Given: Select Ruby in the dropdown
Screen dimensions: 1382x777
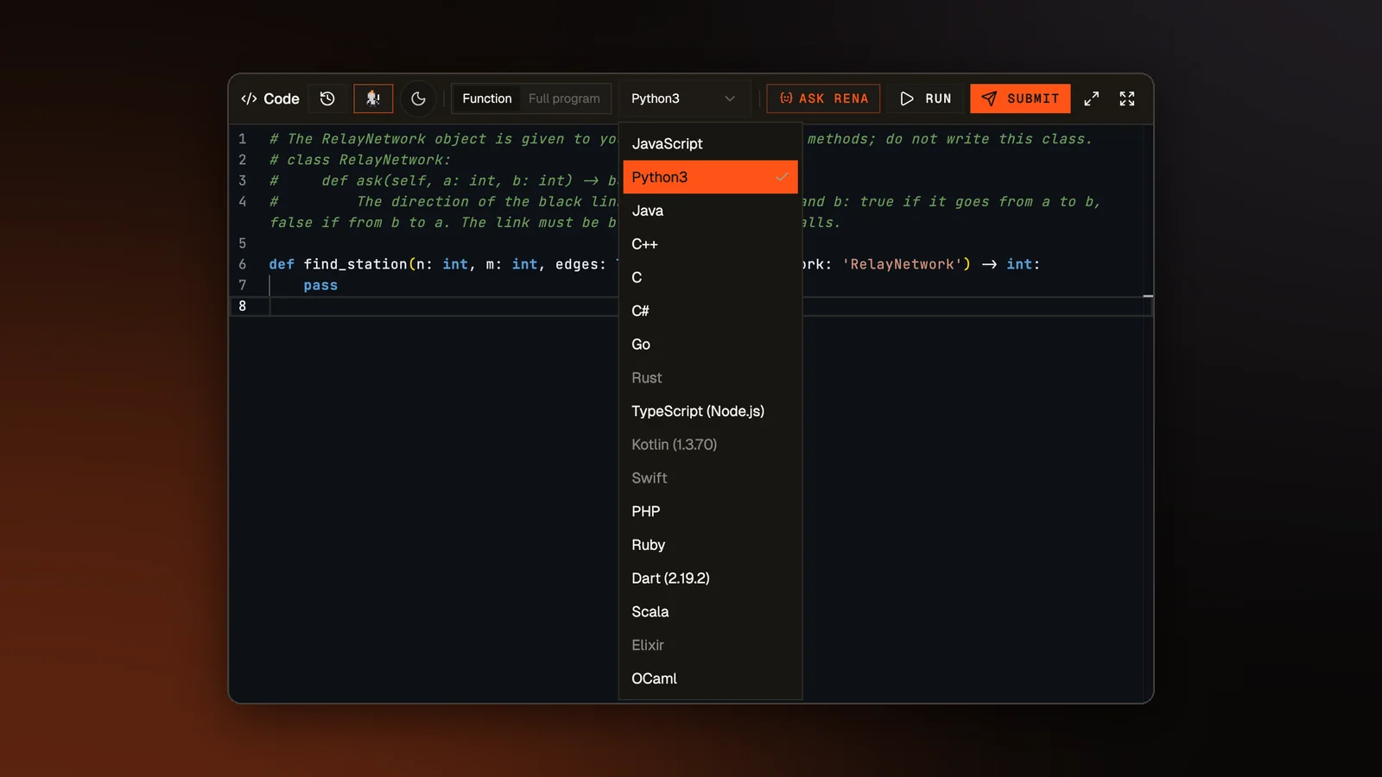Looking at the screenshot, I should [x=710, y=545].
